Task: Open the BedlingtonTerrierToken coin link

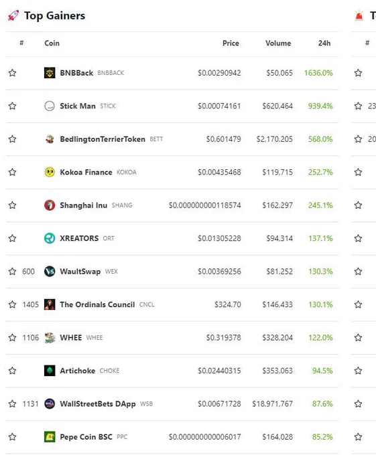Action: (x=103, y=139)
